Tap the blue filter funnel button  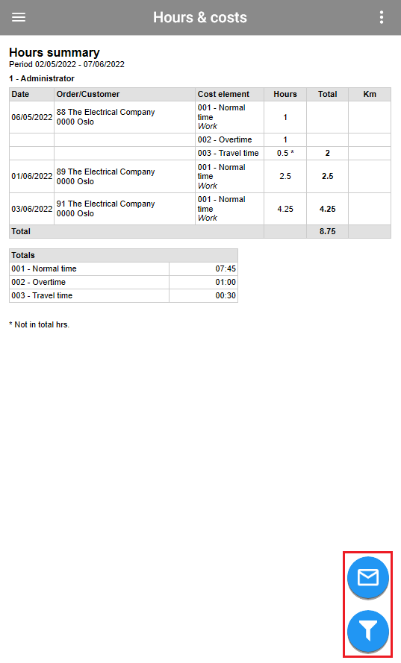(x=368, y=631)
